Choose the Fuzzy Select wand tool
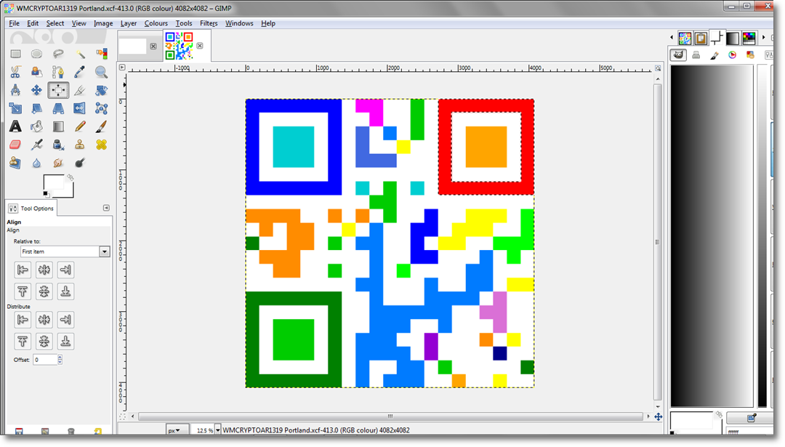Screen dimensions: 785x447 80,54
